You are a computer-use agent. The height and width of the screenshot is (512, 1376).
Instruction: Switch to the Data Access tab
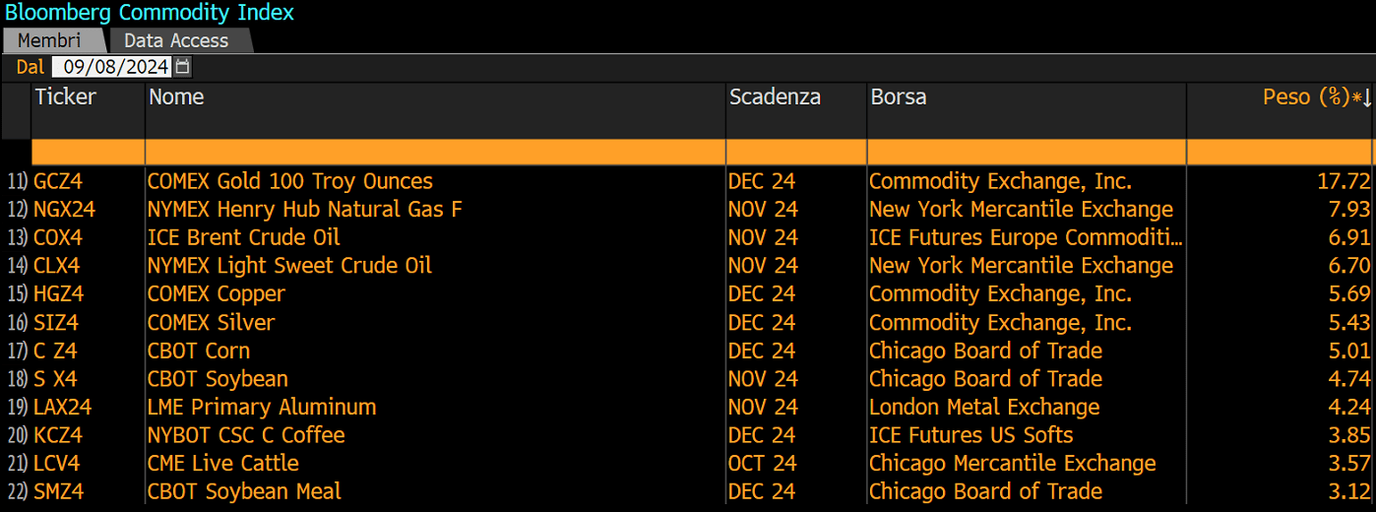pos(177,40)
